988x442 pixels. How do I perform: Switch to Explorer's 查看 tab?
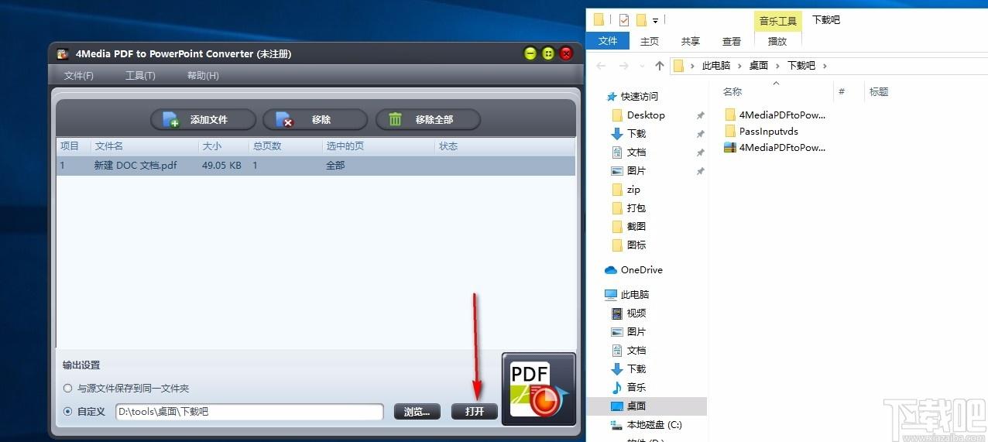[x=732, y=41]
